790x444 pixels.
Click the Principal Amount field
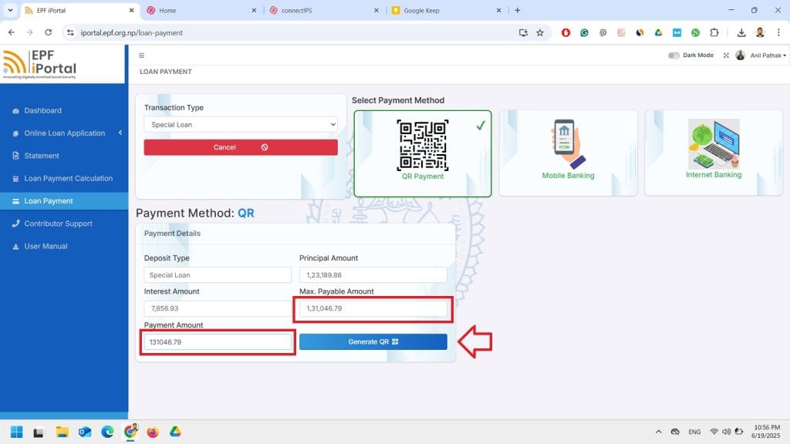click(x=373, y=275)
